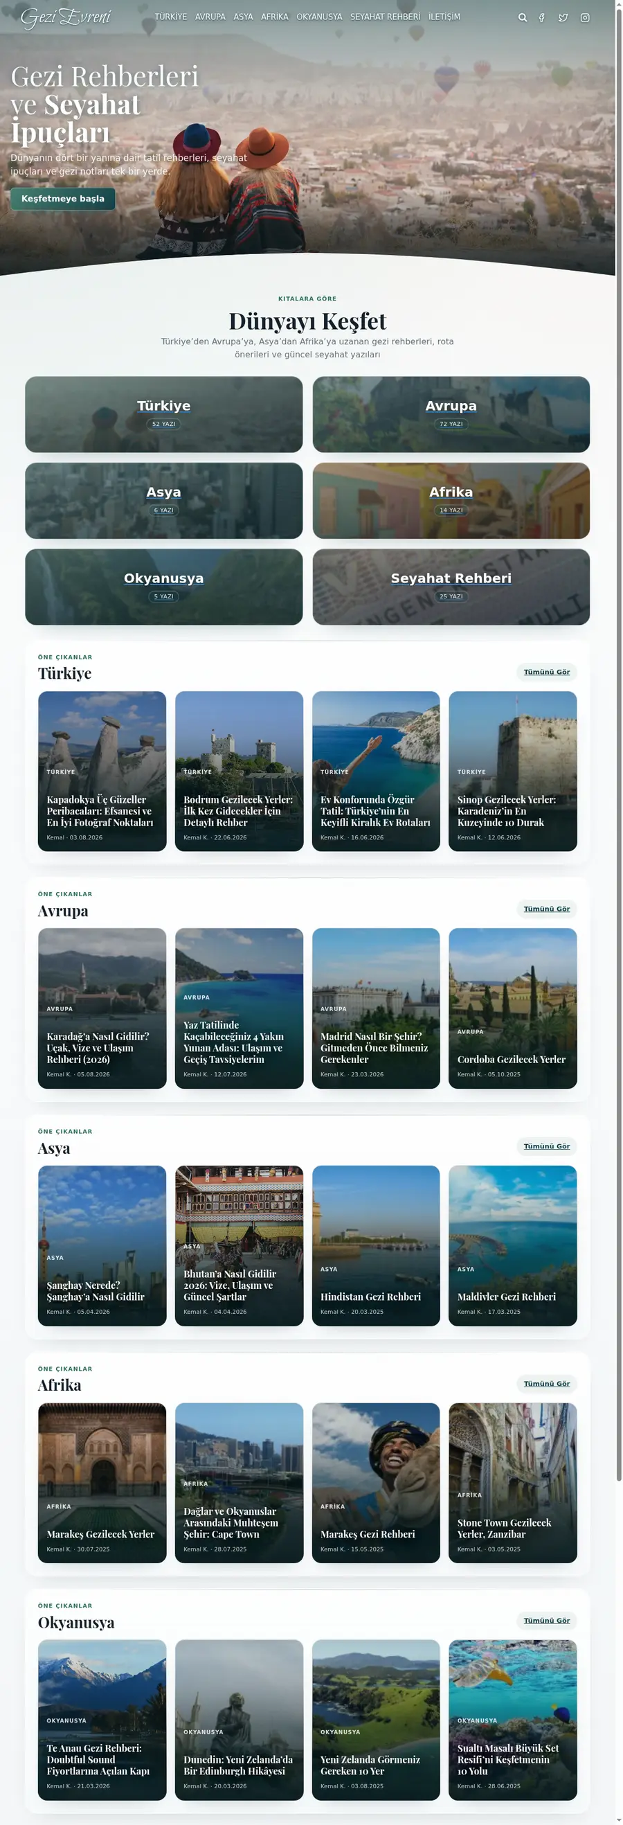This screenshot has width=623, height=1825.
Task: Open Hindistan Gezi Rehberi article
Action: 376,1245
